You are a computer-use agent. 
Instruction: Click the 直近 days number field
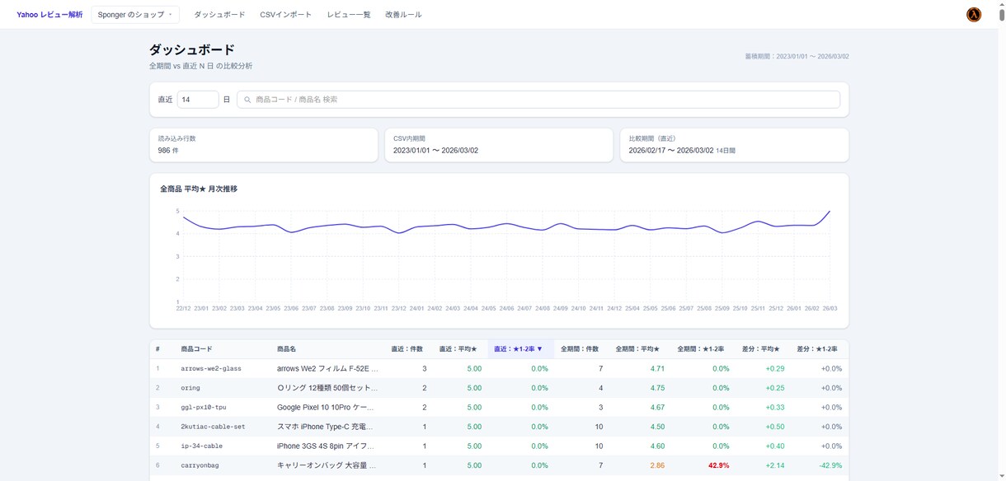198,100
